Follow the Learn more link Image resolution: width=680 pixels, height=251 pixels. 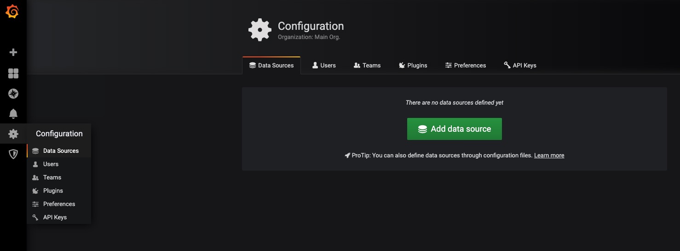coord(549,156)
